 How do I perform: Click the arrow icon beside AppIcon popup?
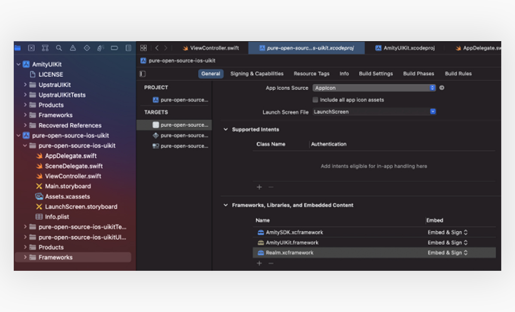[442, 88]
